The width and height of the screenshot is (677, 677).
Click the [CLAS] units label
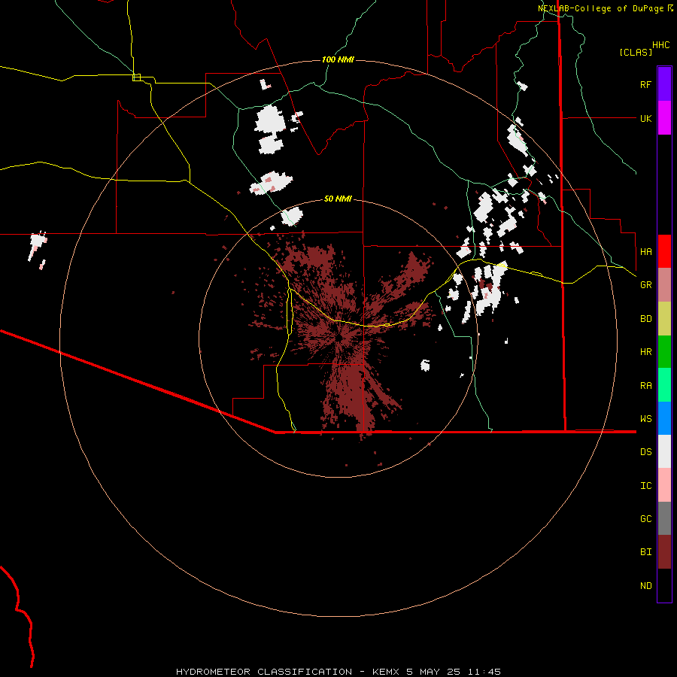(x=636, y=52)
